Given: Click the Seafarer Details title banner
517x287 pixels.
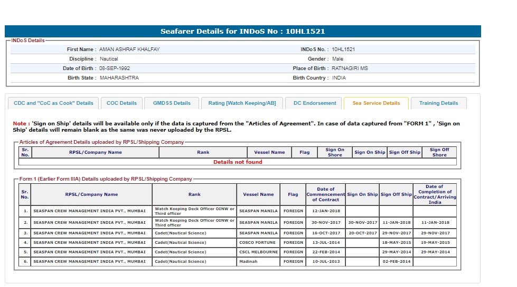Looking at the screenshot, I should pos(243,32).
